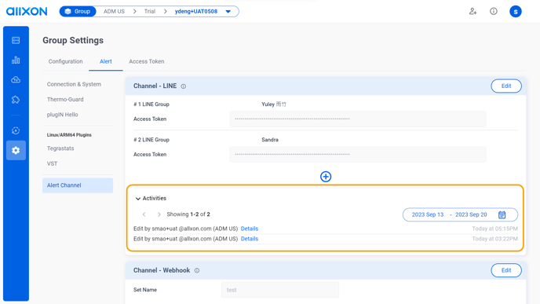Open the user avatar S menu
This screenshot has width=540, height=304.
(515, 11)
